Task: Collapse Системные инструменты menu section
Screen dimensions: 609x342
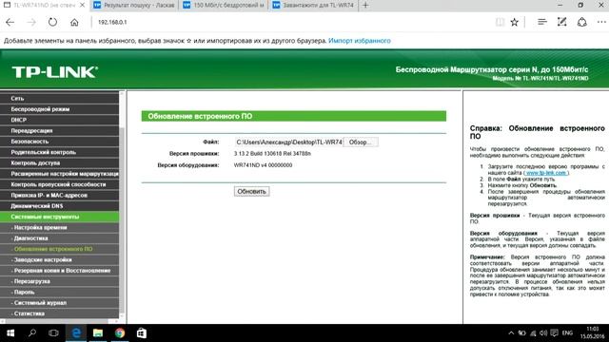Action: tap(59, 217)
